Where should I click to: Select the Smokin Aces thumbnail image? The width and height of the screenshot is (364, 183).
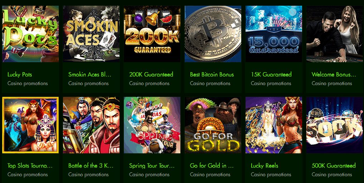pyautogui.click(x=91, y=34)
